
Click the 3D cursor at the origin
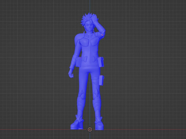click(x=90, y=129)
